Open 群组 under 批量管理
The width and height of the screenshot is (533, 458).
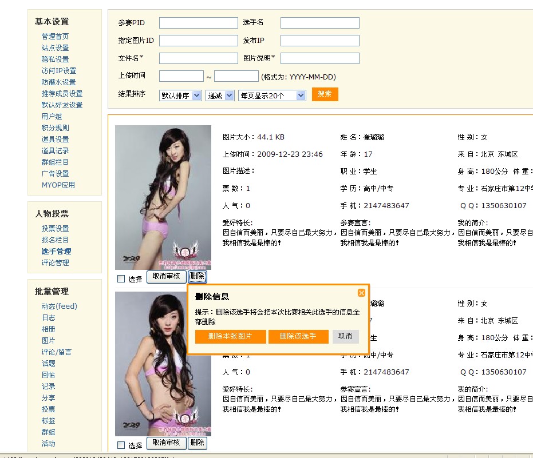tap(48, 432)
